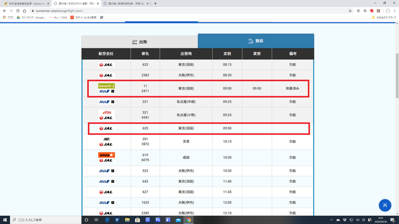Click the Jetstar logo in flight 619 row
399x224 pixels.
point(106,155)
